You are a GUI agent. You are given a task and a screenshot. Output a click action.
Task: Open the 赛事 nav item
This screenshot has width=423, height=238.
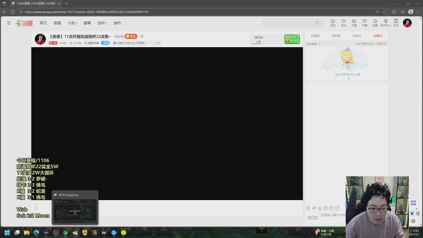tap(87, 23)
